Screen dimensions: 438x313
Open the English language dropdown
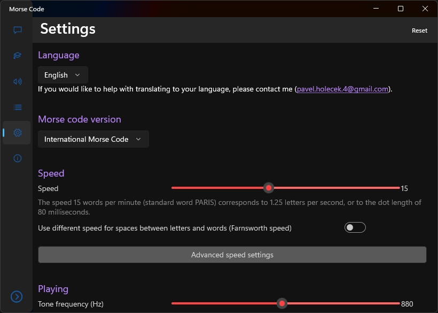[62, 75]
